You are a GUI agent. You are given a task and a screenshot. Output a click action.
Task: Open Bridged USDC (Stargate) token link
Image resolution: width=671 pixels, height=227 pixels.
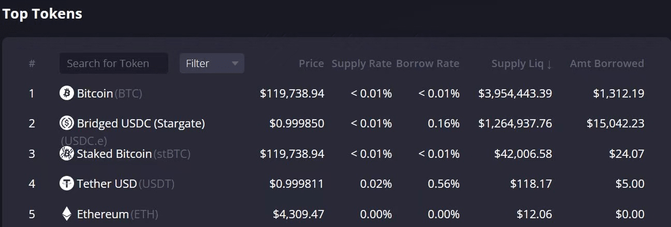point(141,123)
